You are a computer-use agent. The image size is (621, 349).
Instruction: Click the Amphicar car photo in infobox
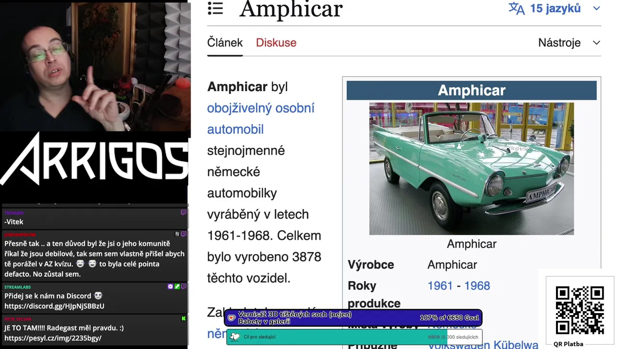click(x=471, y=169)
